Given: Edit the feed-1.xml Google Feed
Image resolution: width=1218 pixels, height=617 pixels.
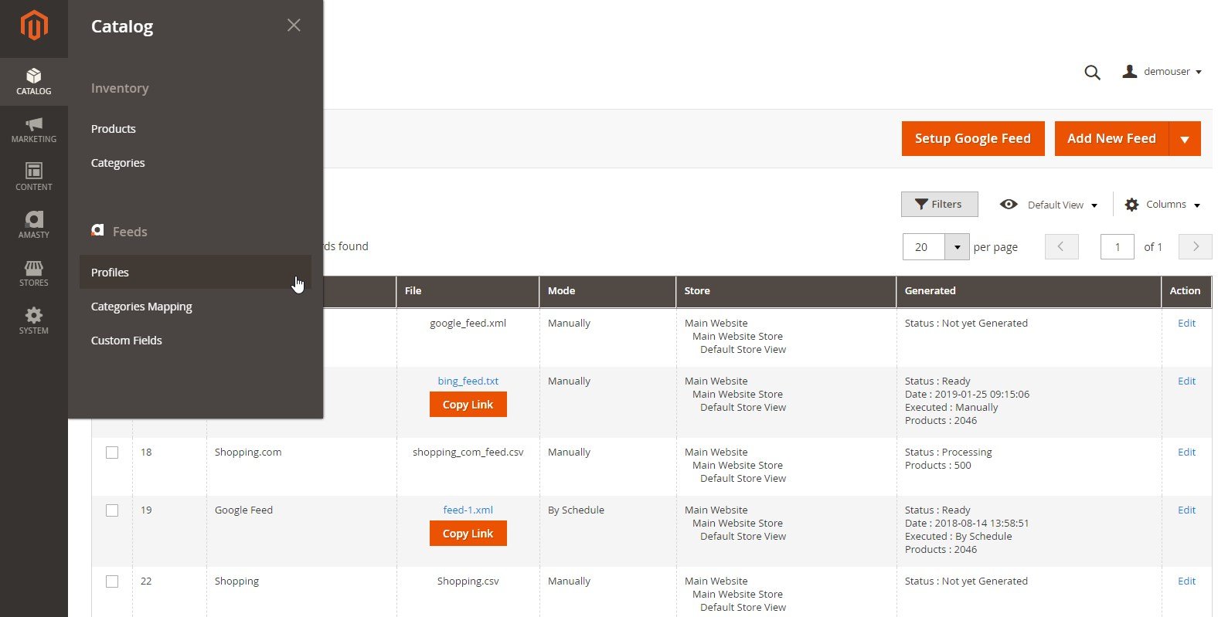Looking at the screenshot, I should coord(1186,510).
